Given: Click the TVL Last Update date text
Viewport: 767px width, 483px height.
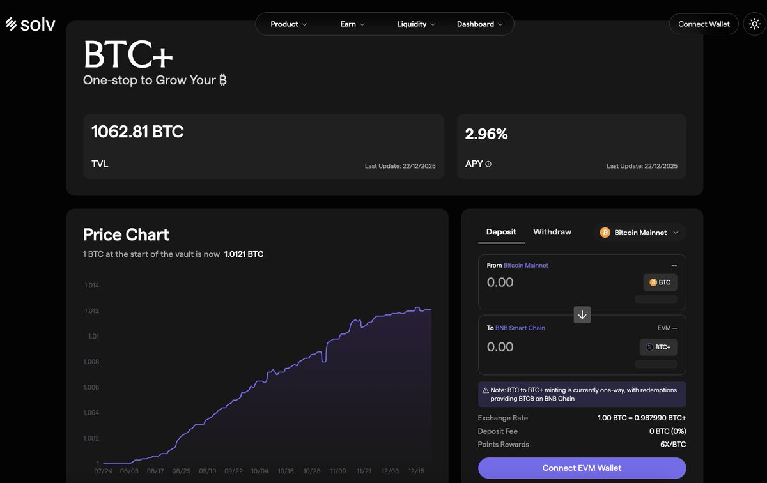Looking at the screenshot, I should tap(400, 166).
